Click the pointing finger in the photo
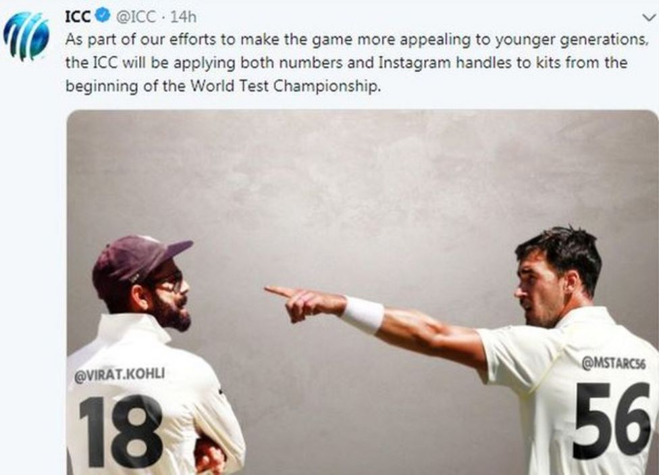 (278, 291)
